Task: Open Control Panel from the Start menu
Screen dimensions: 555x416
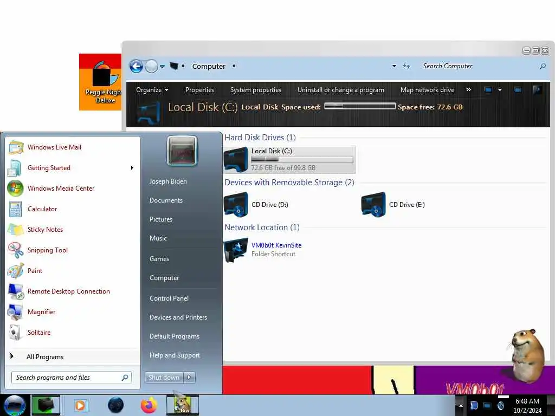Action: click(169, 298)
